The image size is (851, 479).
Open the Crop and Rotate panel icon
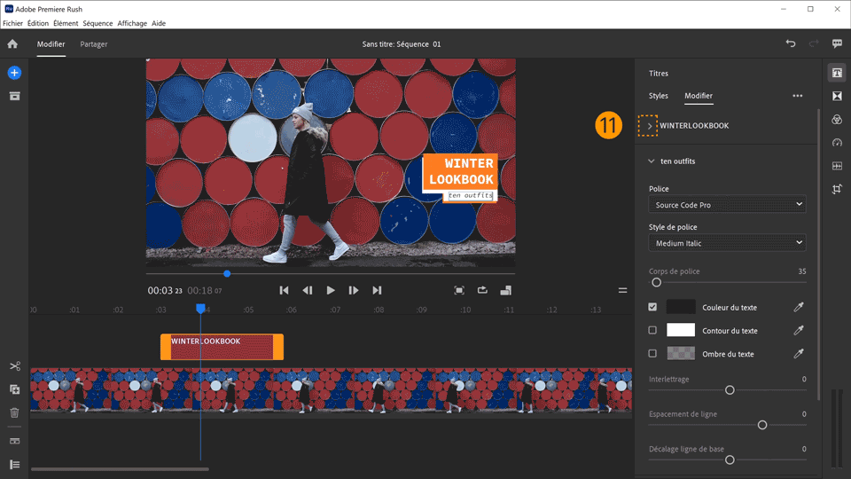point(837,189)
